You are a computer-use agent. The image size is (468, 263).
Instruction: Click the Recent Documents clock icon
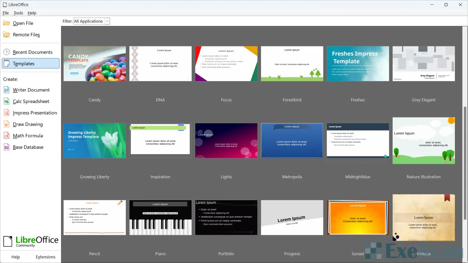tap(7, 52)
